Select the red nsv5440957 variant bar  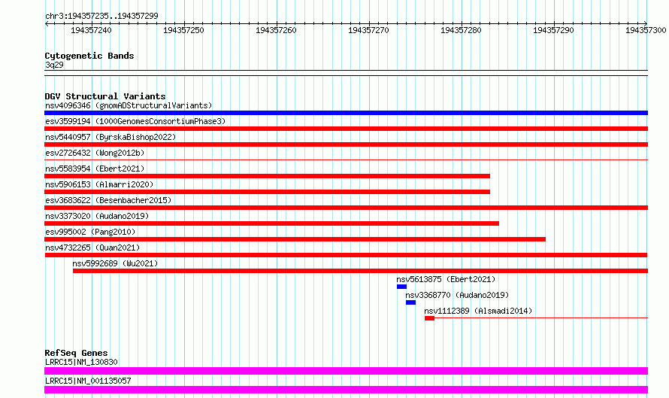346,144
